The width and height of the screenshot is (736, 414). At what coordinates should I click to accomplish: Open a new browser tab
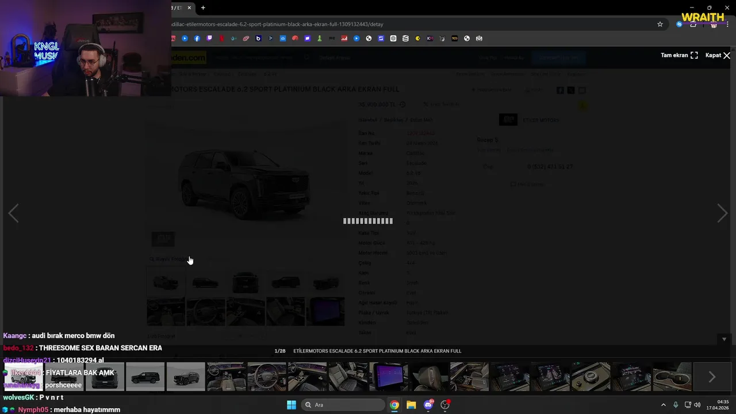[203, 7]
